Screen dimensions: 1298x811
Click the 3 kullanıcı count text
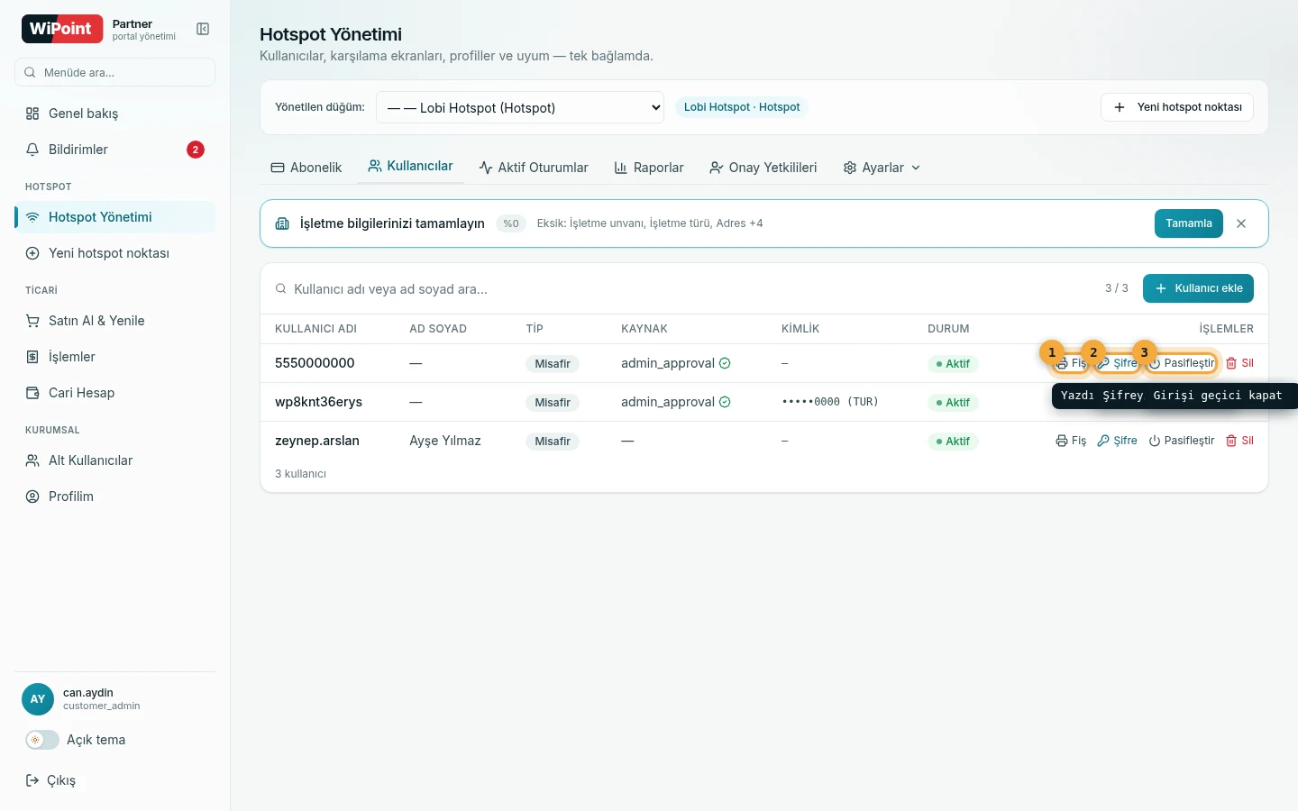pos(300,474)
